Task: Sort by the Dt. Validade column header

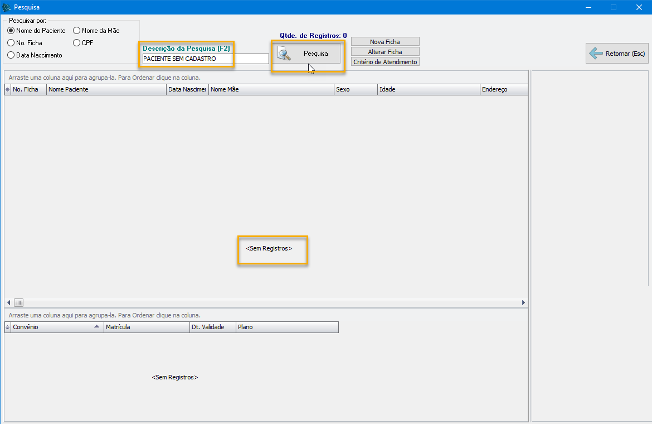Action: 212,327
